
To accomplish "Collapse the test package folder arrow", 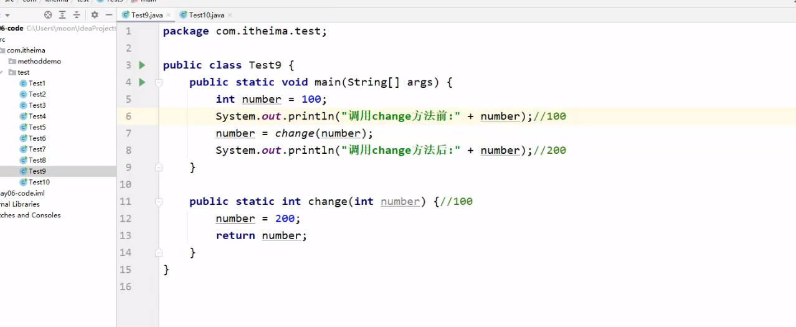I will click(x=2, y=72).
